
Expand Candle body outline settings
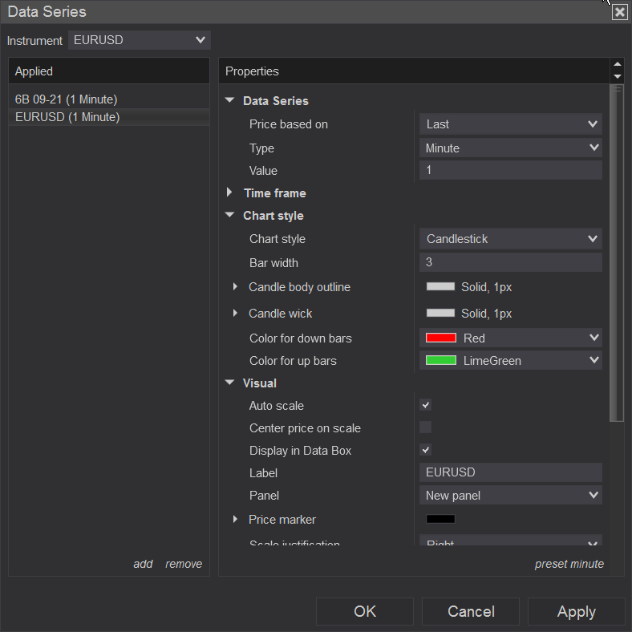click(235, 287)
